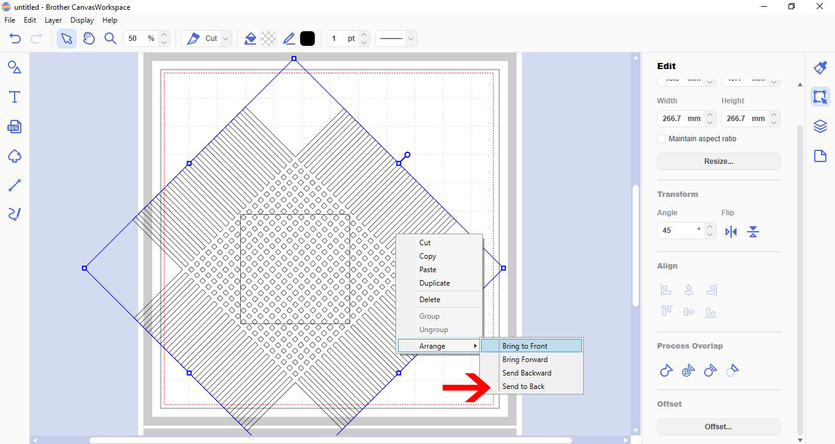Open the page settings panel icon
This screenshot has width=835, height=444.
tap(820, 156)
